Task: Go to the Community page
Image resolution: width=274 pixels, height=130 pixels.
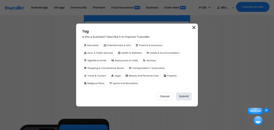Action: (x=79, y=7)
